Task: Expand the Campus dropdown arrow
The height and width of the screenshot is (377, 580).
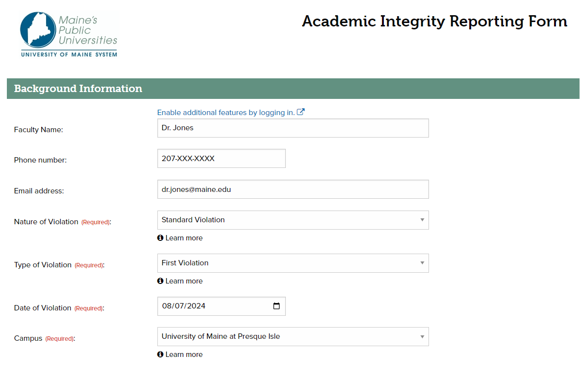Action: [x=422, y=337]
